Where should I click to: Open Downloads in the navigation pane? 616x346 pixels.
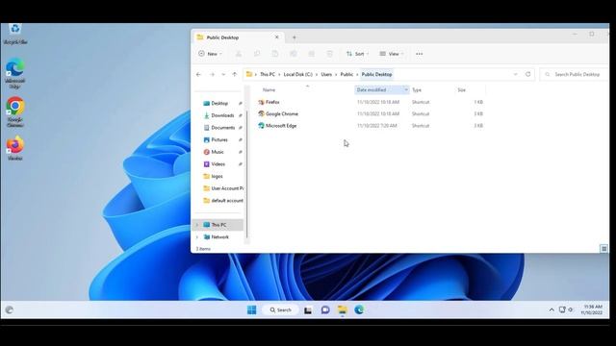click(222, 115)
